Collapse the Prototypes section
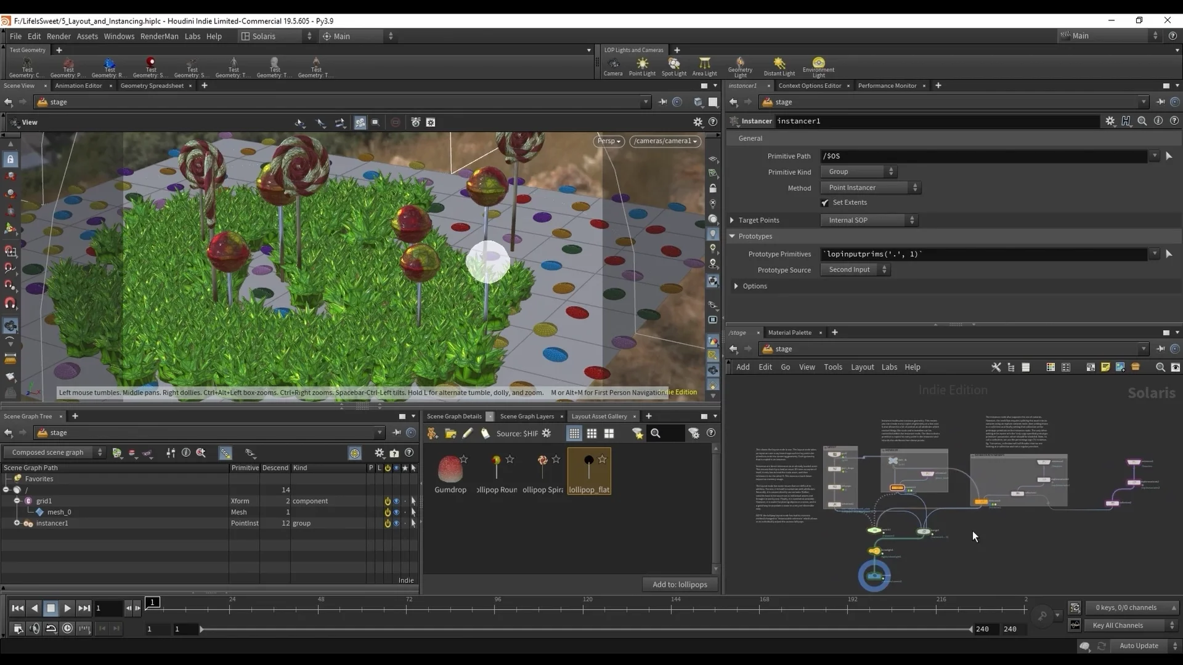 coord(731,236)
